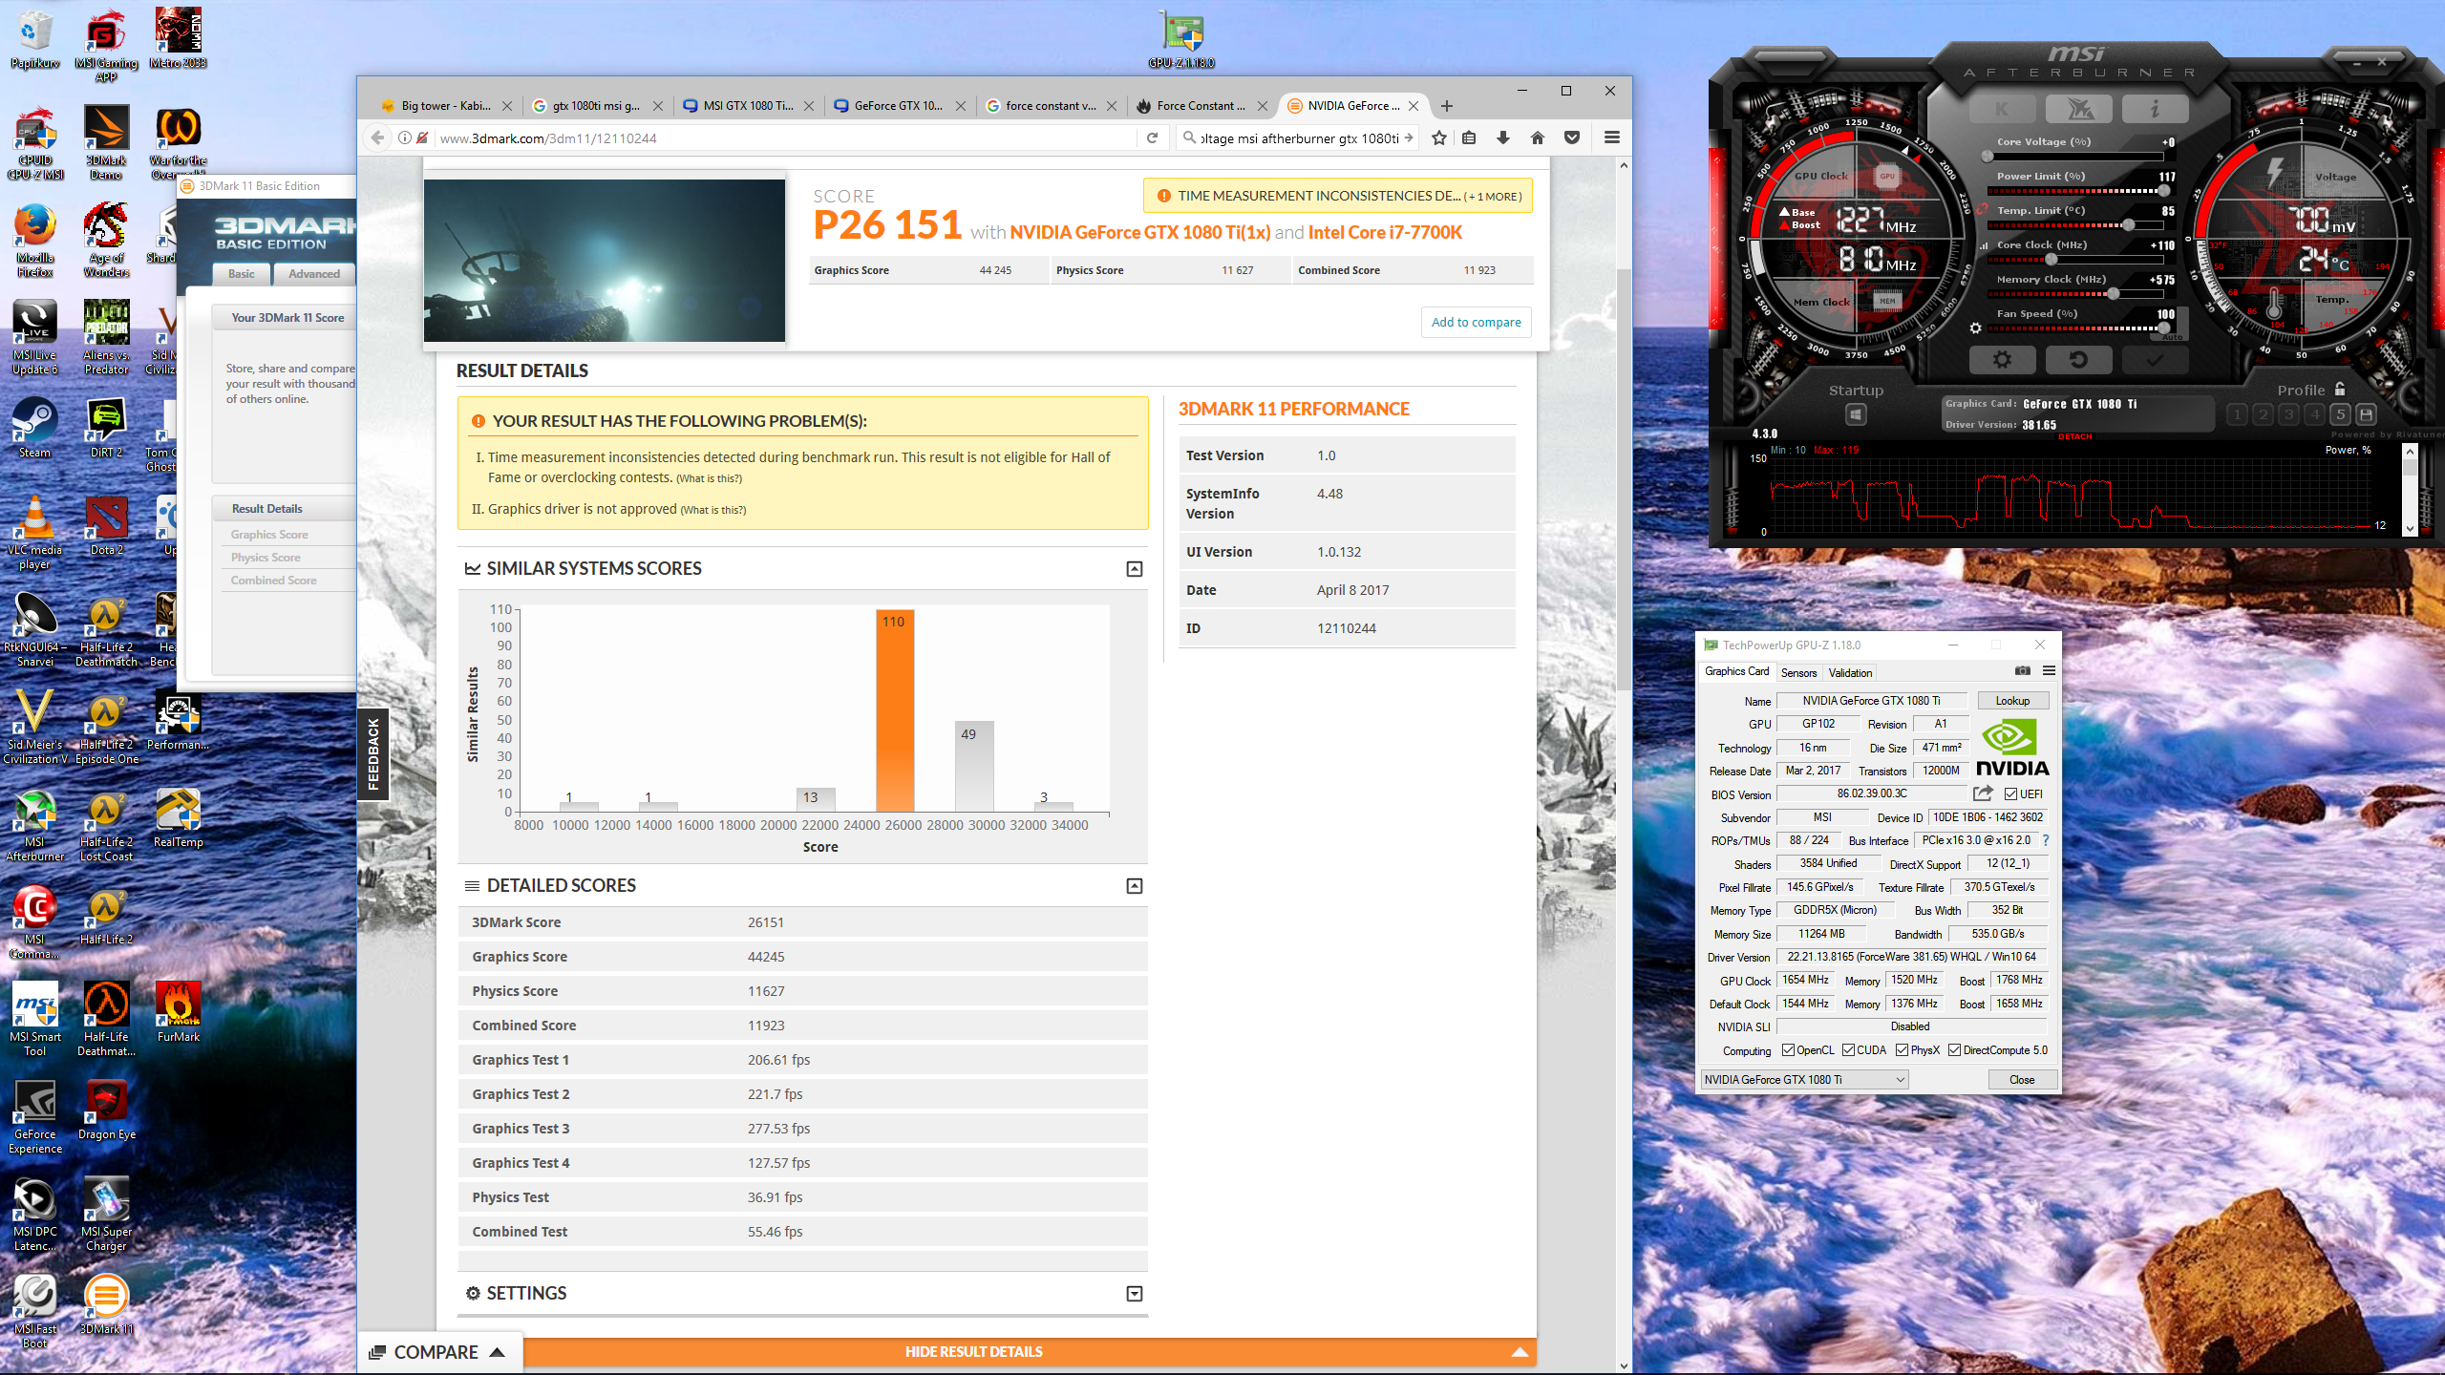Open Afterburner settings with the gear button

point(2002,360)
